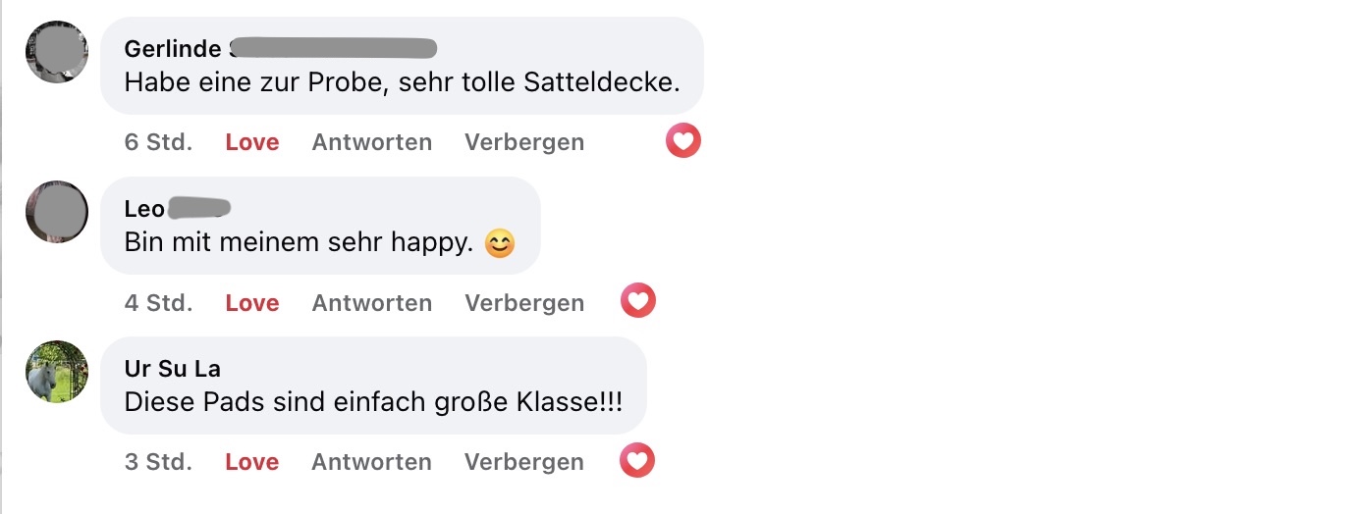Click the name Gerlinde above her comment

[173, 49]
